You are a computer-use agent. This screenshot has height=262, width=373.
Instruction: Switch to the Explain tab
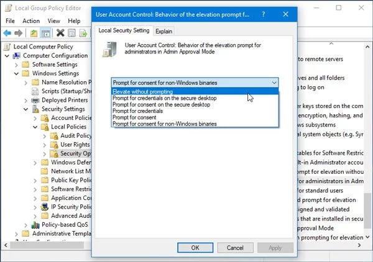click(164, 31)
